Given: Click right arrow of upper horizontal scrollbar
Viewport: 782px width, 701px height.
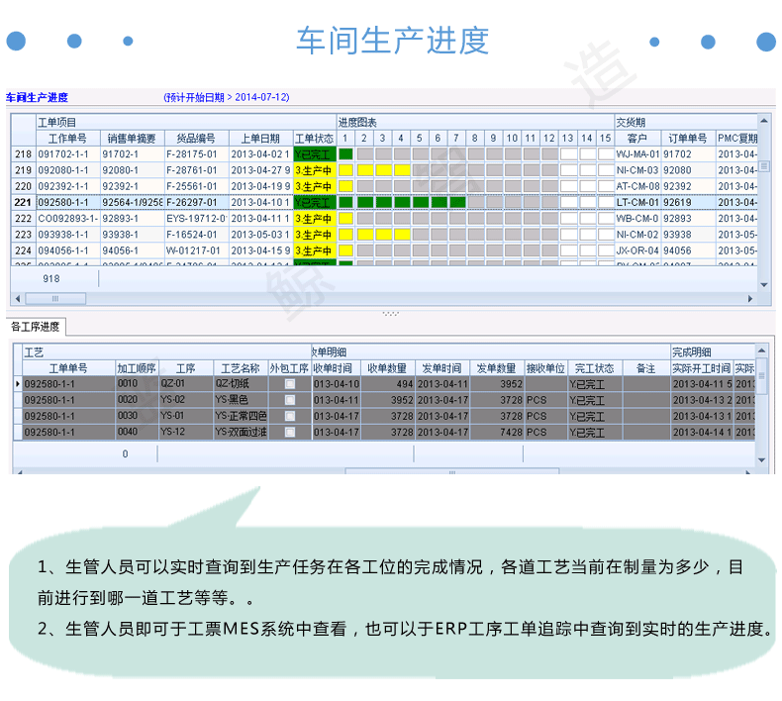Looking at the screenshot, I should pos(750,299).
